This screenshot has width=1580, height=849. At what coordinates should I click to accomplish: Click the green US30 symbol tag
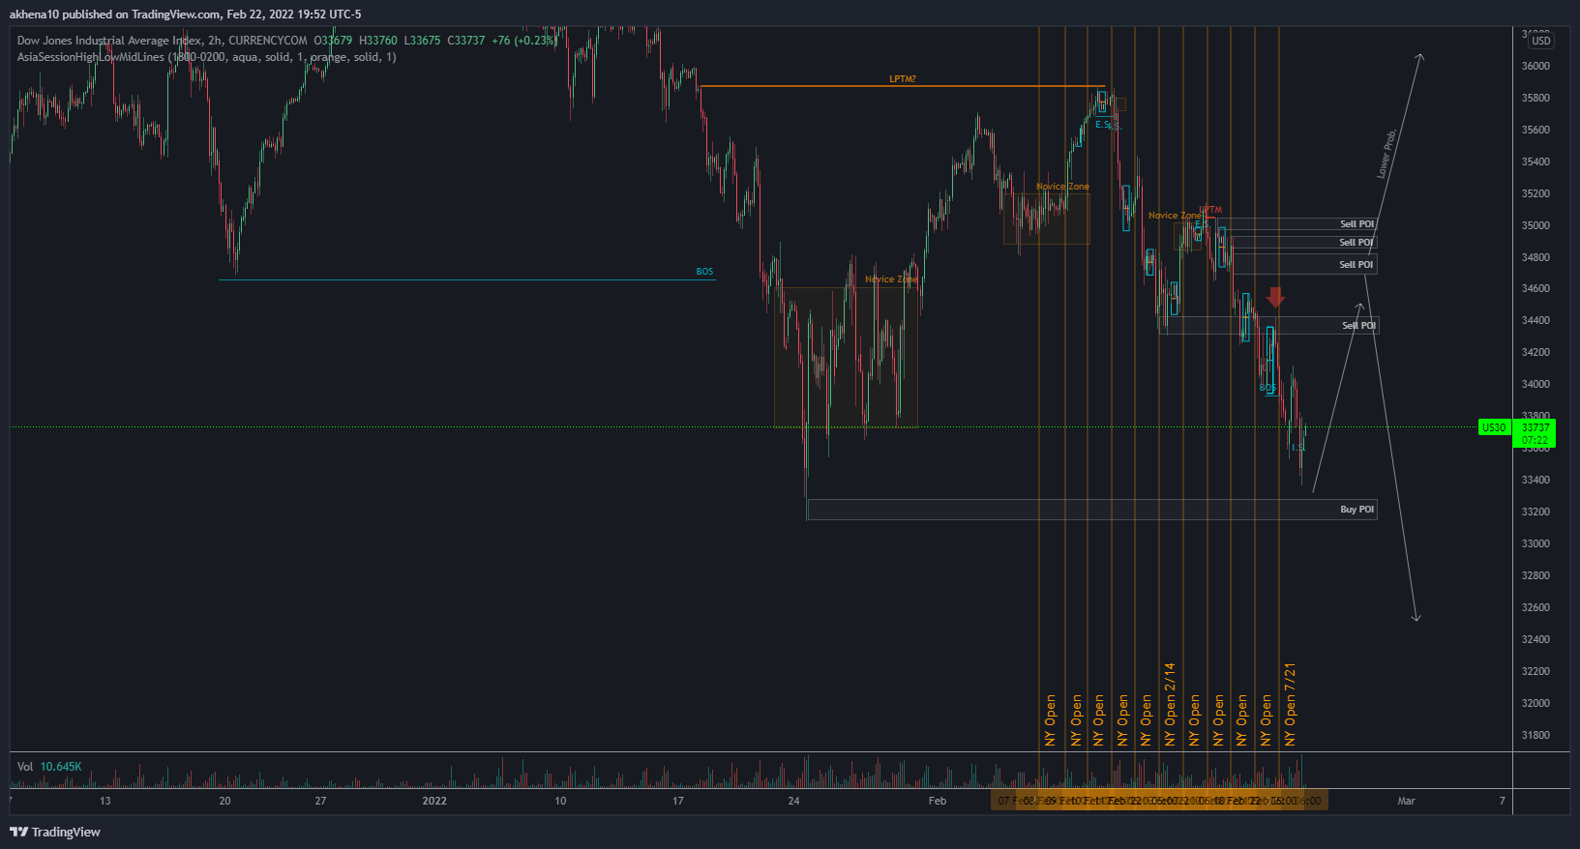coord(1494,427)
